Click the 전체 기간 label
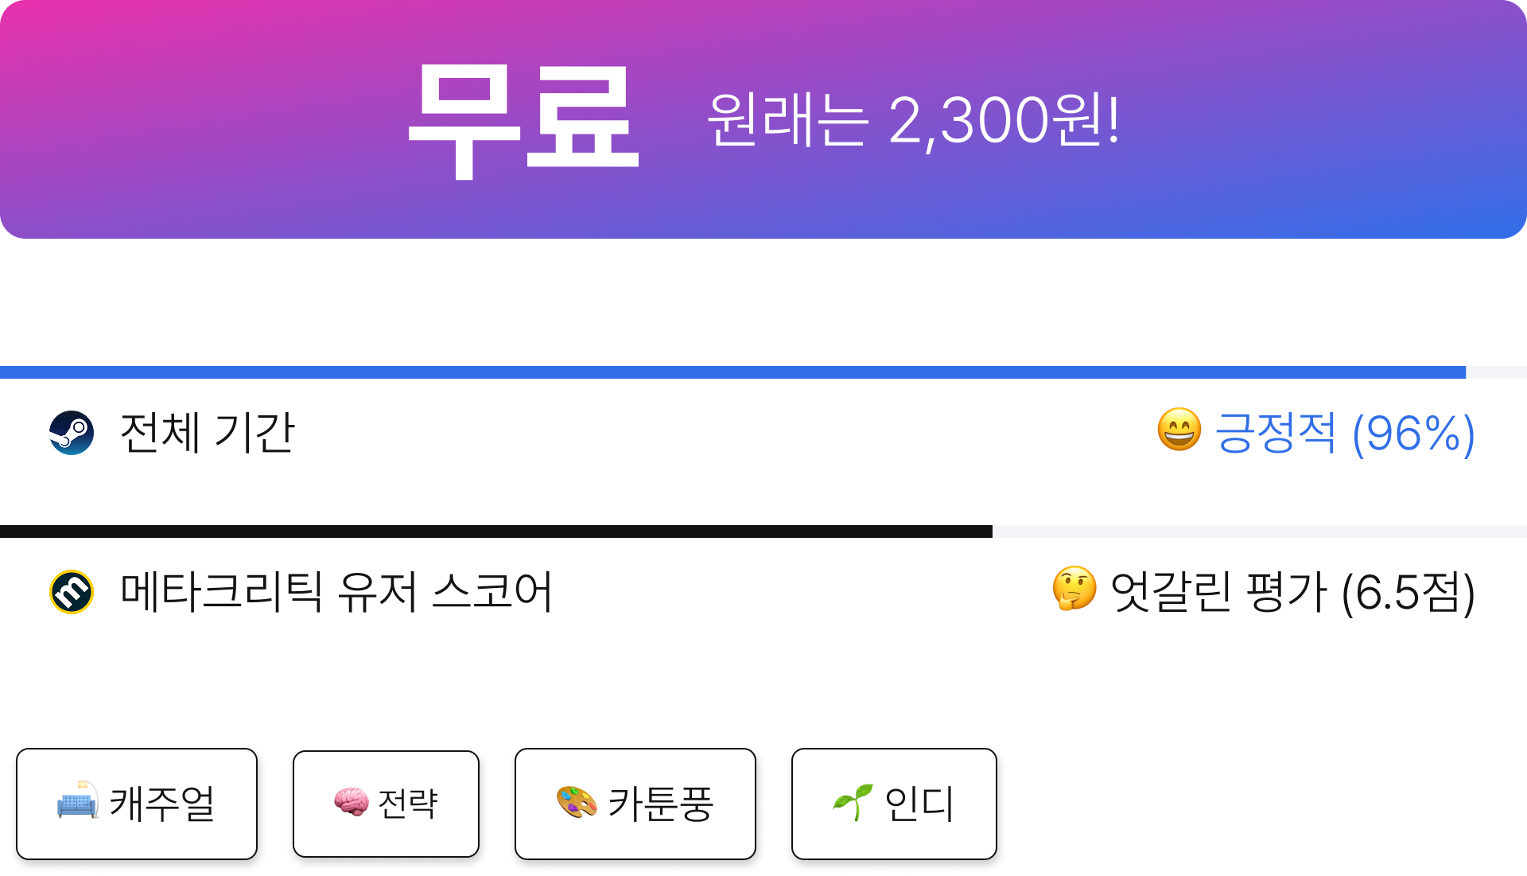Image resolution: width=1527 pixels, height=876 pixels. pos(208,433)
